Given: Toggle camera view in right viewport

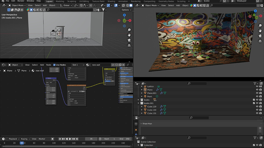Looking at the screenshot, I should tap(260, 36).
